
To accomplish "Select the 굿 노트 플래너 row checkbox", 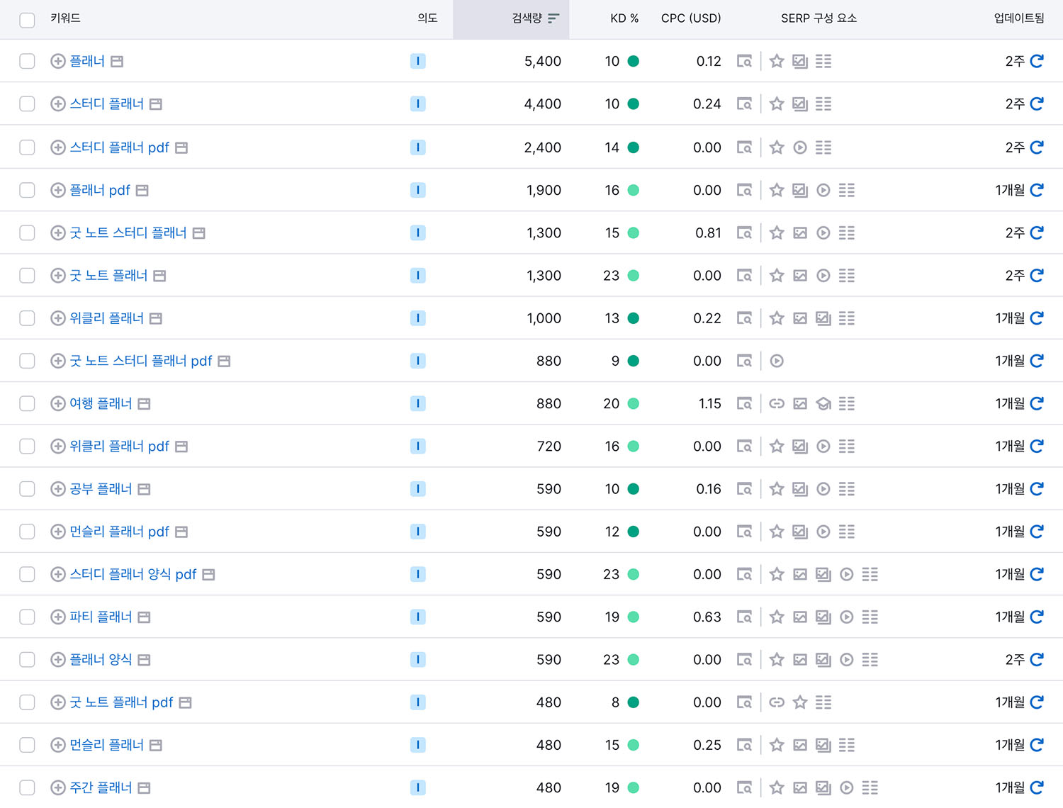I will pos(27,275).
